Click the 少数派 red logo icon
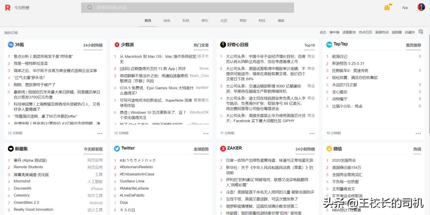 tap(117, 45)
